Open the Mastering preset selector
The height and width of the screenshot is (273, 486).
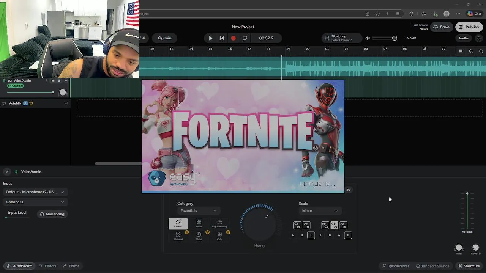(342, 38)
